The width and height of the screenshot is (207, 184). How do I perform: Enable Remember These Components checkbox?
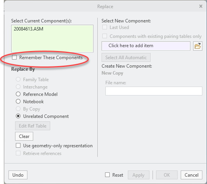coord(14,57)
